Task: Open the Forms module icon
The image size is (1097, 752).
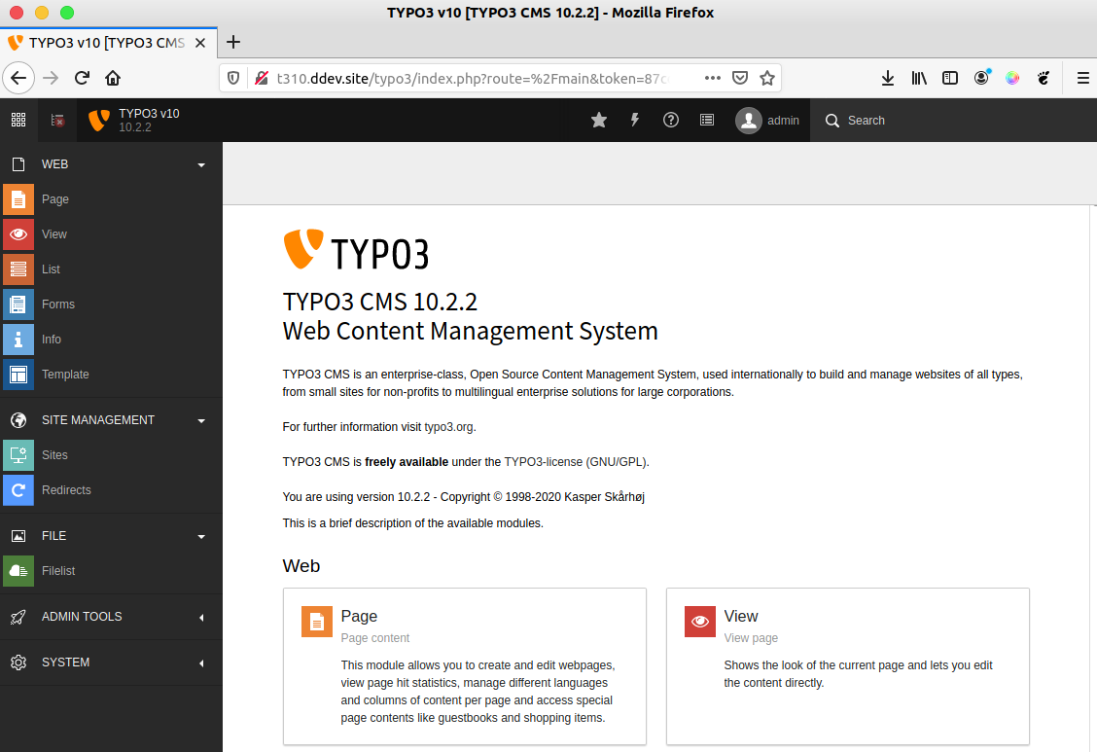Action: pos(18,304)
